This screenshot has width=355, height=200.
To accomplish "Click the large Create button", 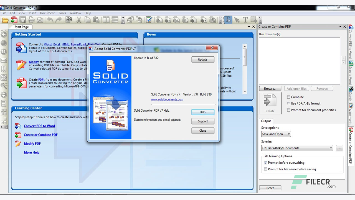I will (x=270, y=103).
